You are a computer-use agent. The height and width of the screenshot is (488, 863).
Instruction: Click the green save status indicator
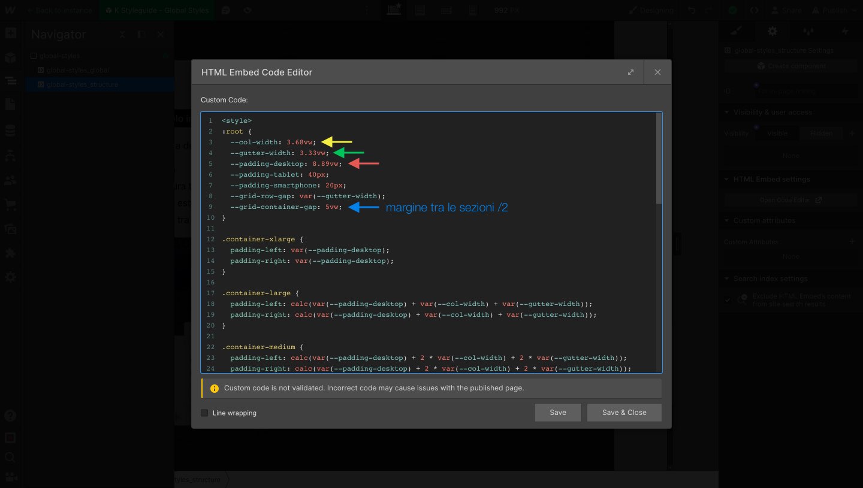click(x=732, y=10)
